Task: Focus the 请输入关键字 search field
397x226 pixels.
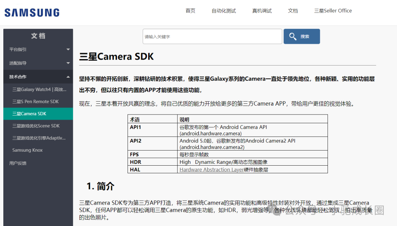Action: [x=212, y=36]
